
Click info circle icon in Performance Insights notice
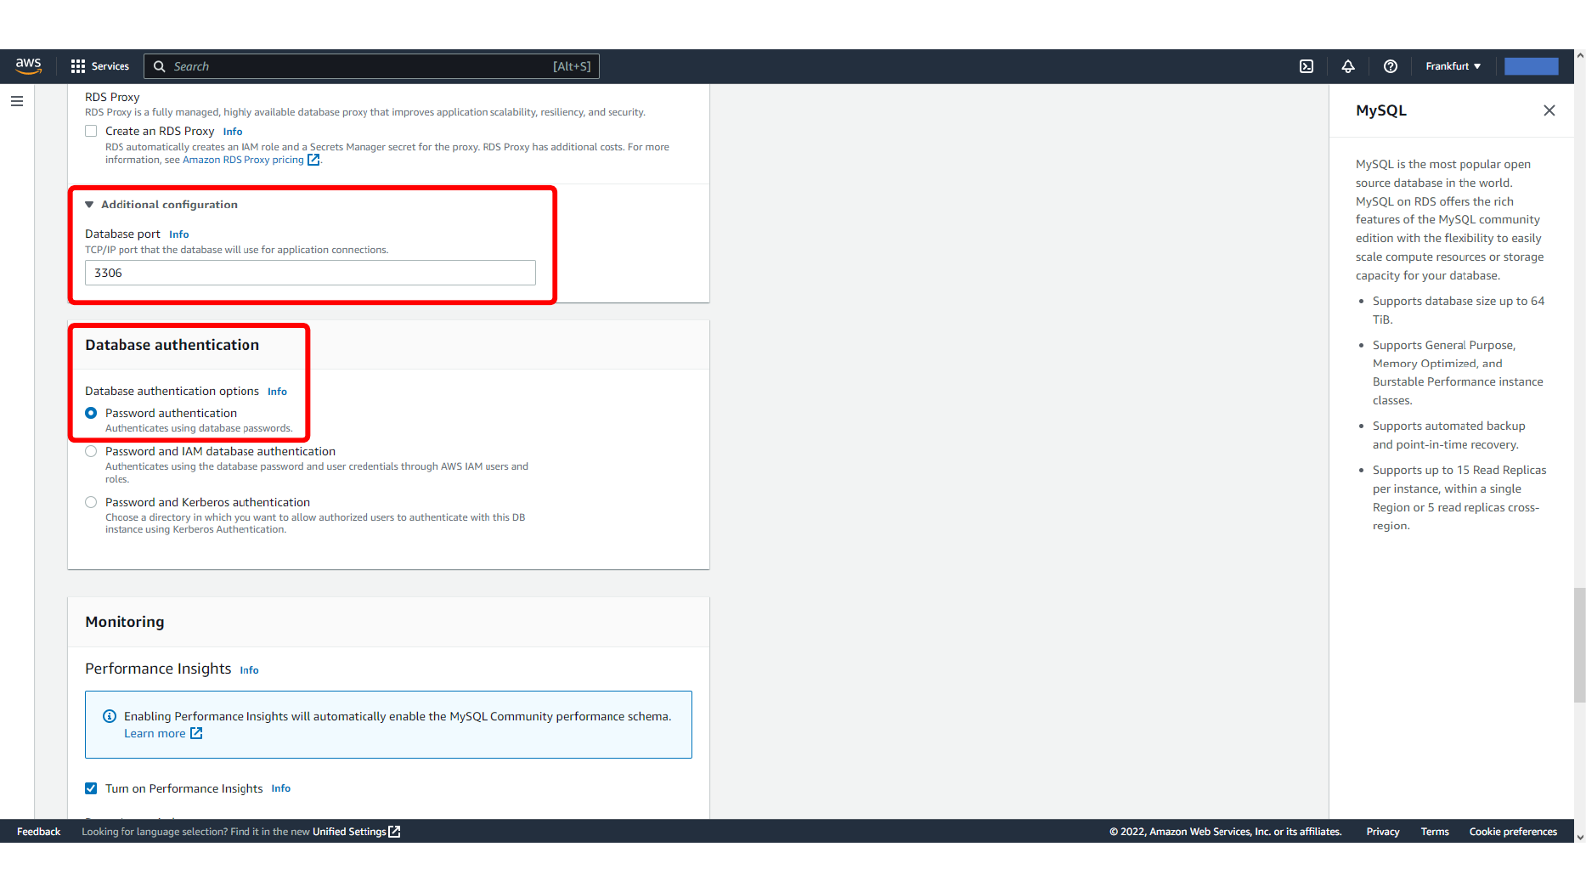click(110, 716)
